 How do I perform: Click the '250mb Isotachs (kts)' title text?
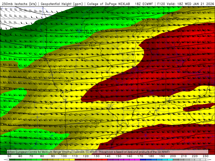19,4
